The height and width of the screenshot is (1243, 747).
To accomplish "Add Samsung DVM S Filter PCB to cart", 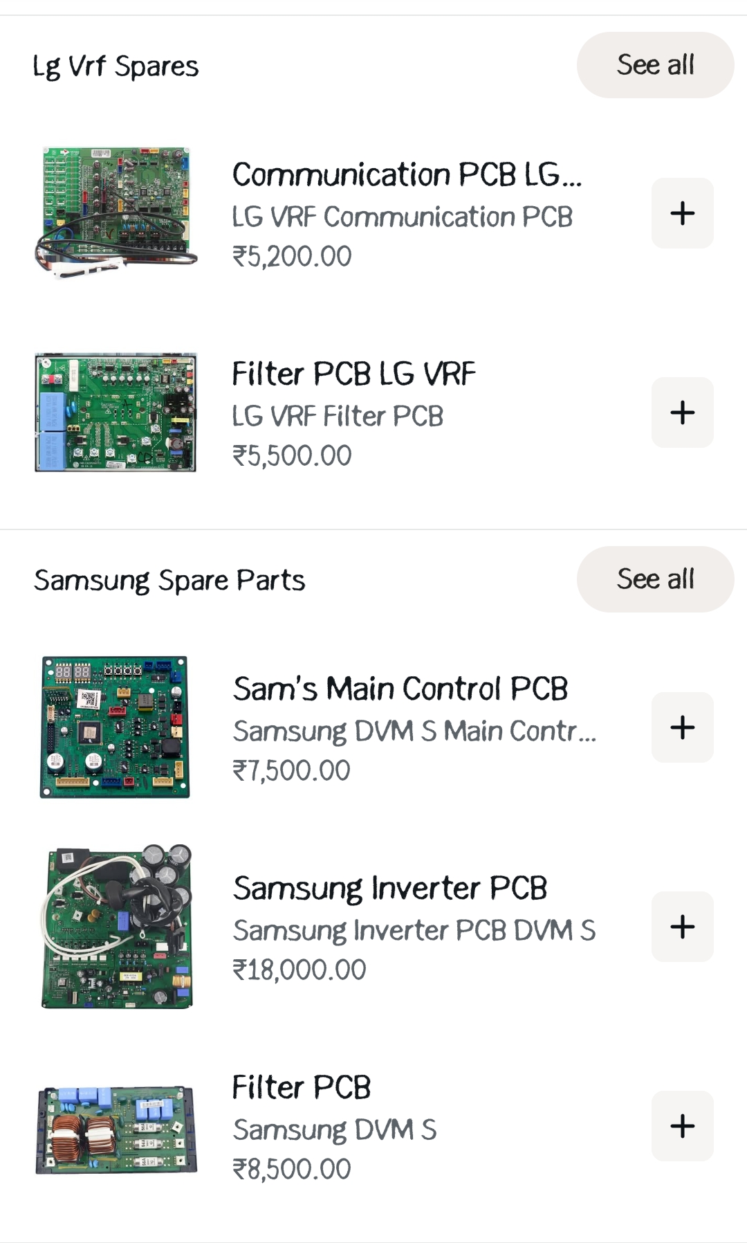I will point(682,1126).
